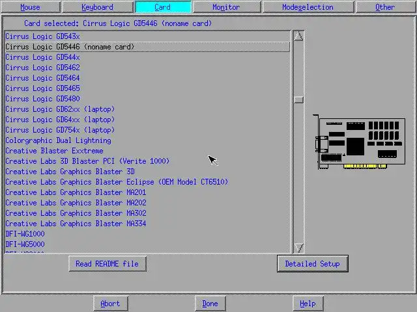Open the Keyboard tab

pos(97,7)
